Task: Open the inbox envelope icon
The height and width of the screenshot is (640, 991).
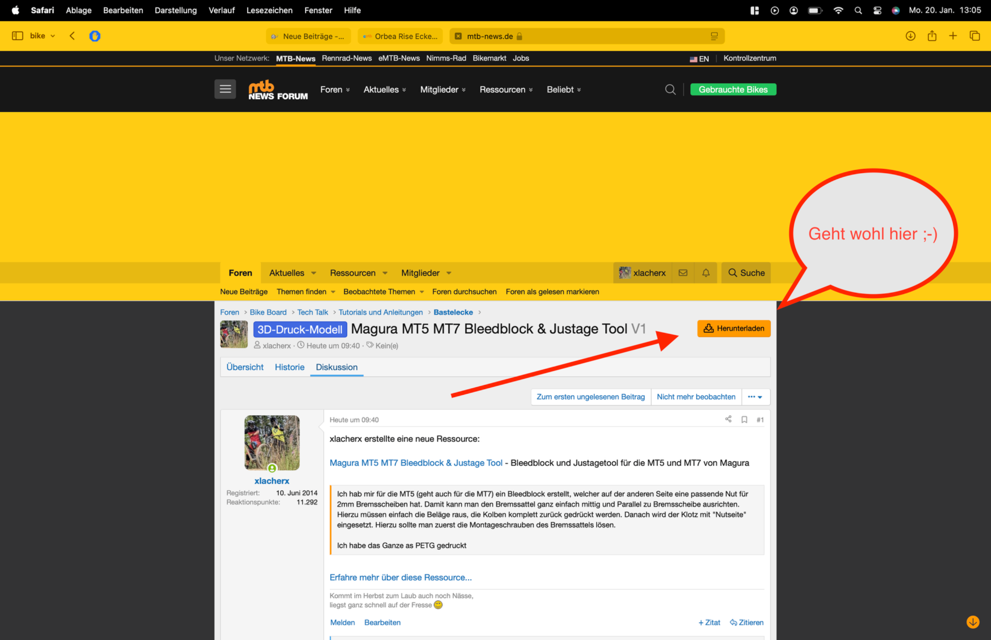Action: [x=683, y=273]
